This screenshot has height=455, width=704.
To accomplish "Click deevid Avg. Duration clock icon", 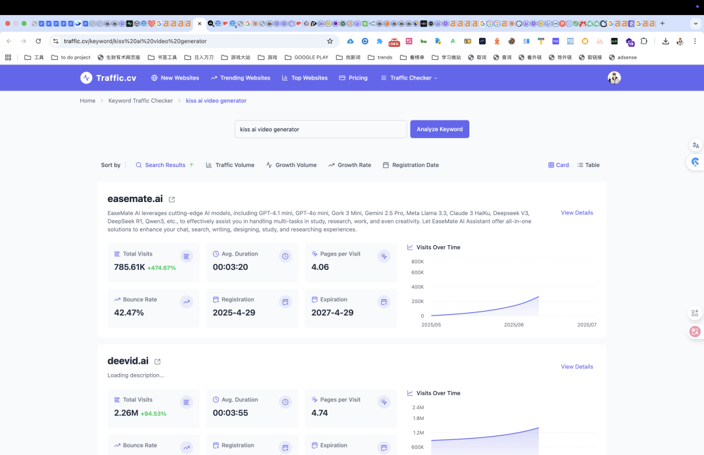I will [x=285, y=402].
